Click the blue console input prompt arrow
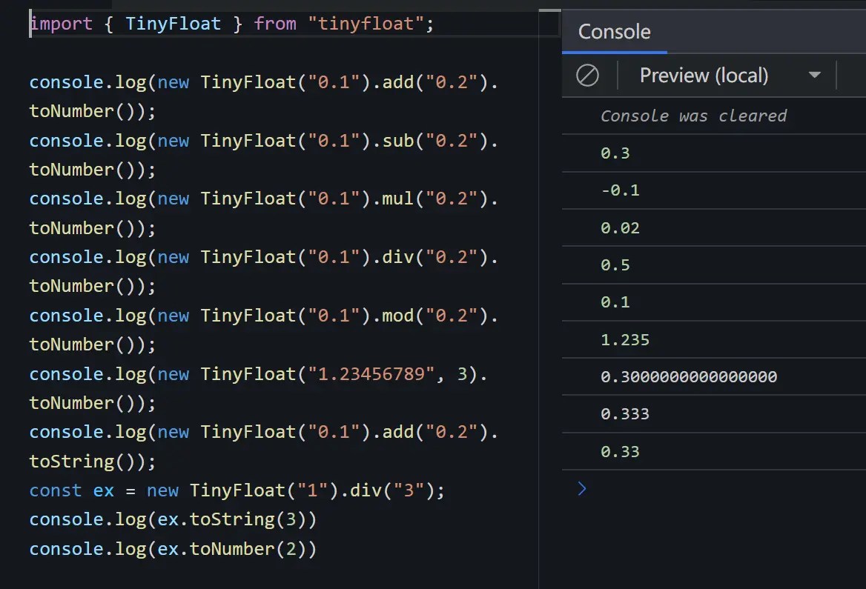The image size is (866, 589). [581, 488]
